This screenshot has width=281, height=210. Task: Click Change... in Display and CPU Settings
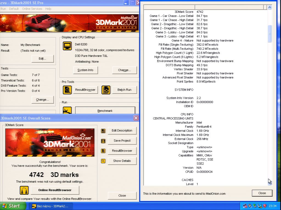[x=124, y=70]
